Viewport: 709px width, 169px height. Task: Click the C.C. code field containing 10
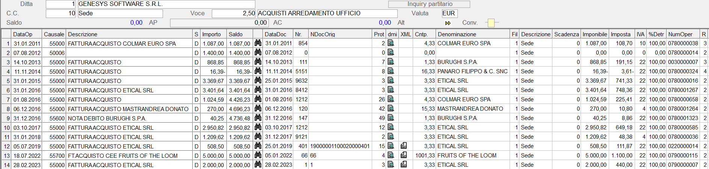(x=61, y=13)
